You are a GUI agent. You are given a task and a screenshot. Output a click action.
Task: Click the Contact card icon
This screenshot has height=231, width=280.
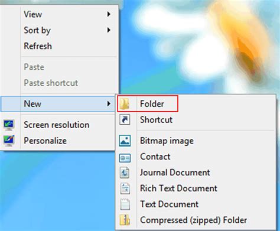tap(125, 158)
